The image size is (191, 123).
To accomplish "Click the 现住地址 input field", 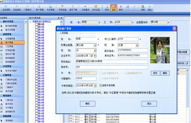I will tap(112, 62).
